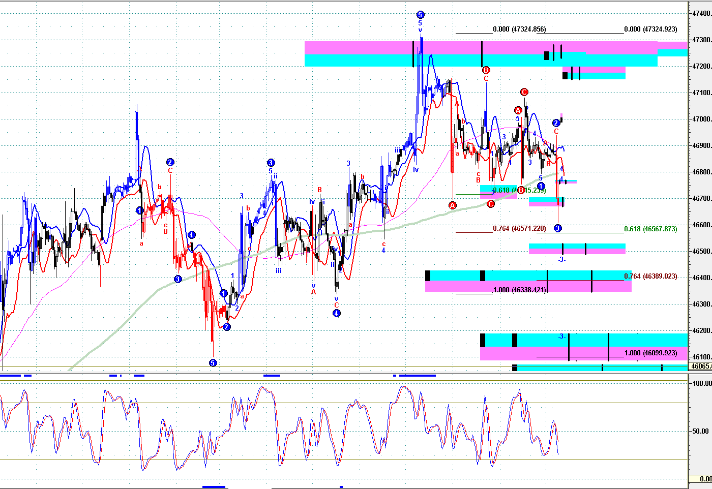Select blue circled 4 marker beneath the 'v C' labels
The width and height of the screenshot is (712, 489).
[x=336, y=313]
